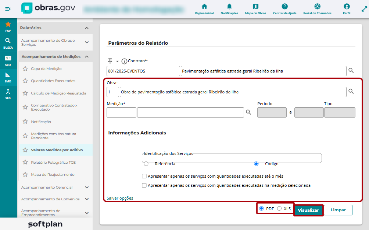Click the Contrato description field
This screenshot has height=230, width=369.
coord(264,71)
